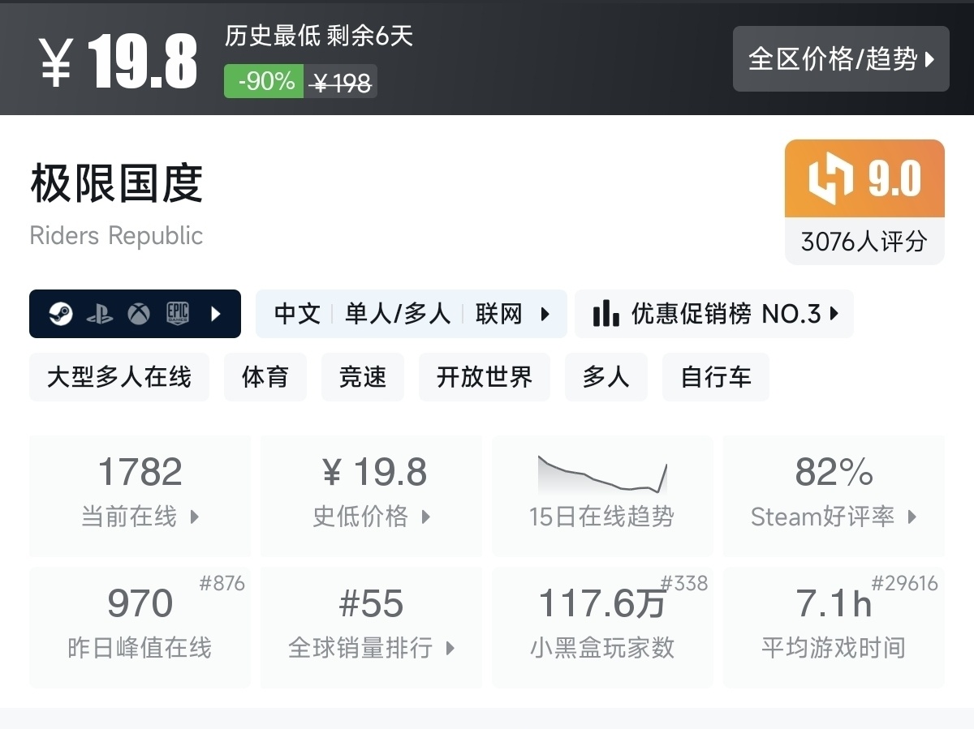Click the Heybox score logo icon
974x729 pixels.
pos(832,178)
